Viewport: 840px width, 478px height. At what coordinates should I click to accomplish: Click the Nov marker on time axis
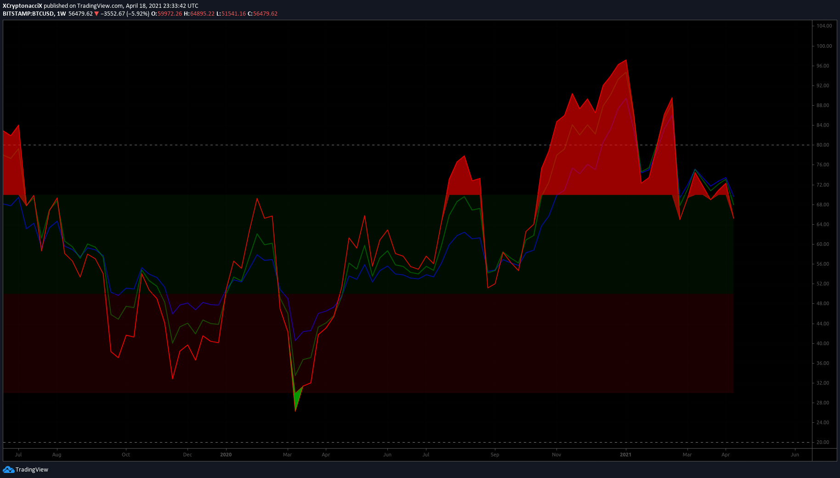tap(556, 455)
